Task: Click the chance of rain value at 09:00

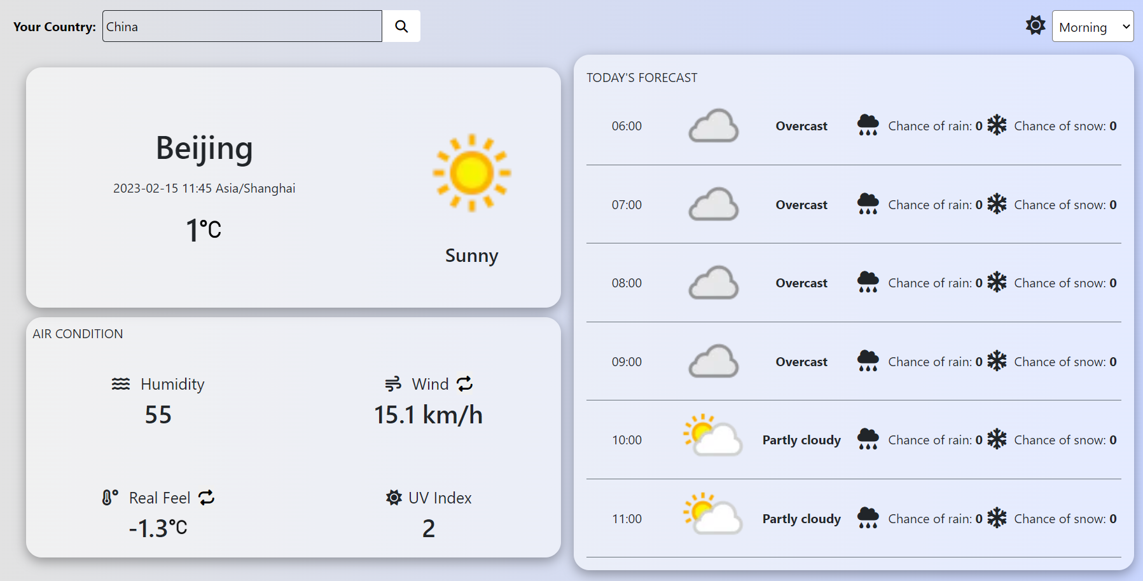Action: (x=980, y=361)
